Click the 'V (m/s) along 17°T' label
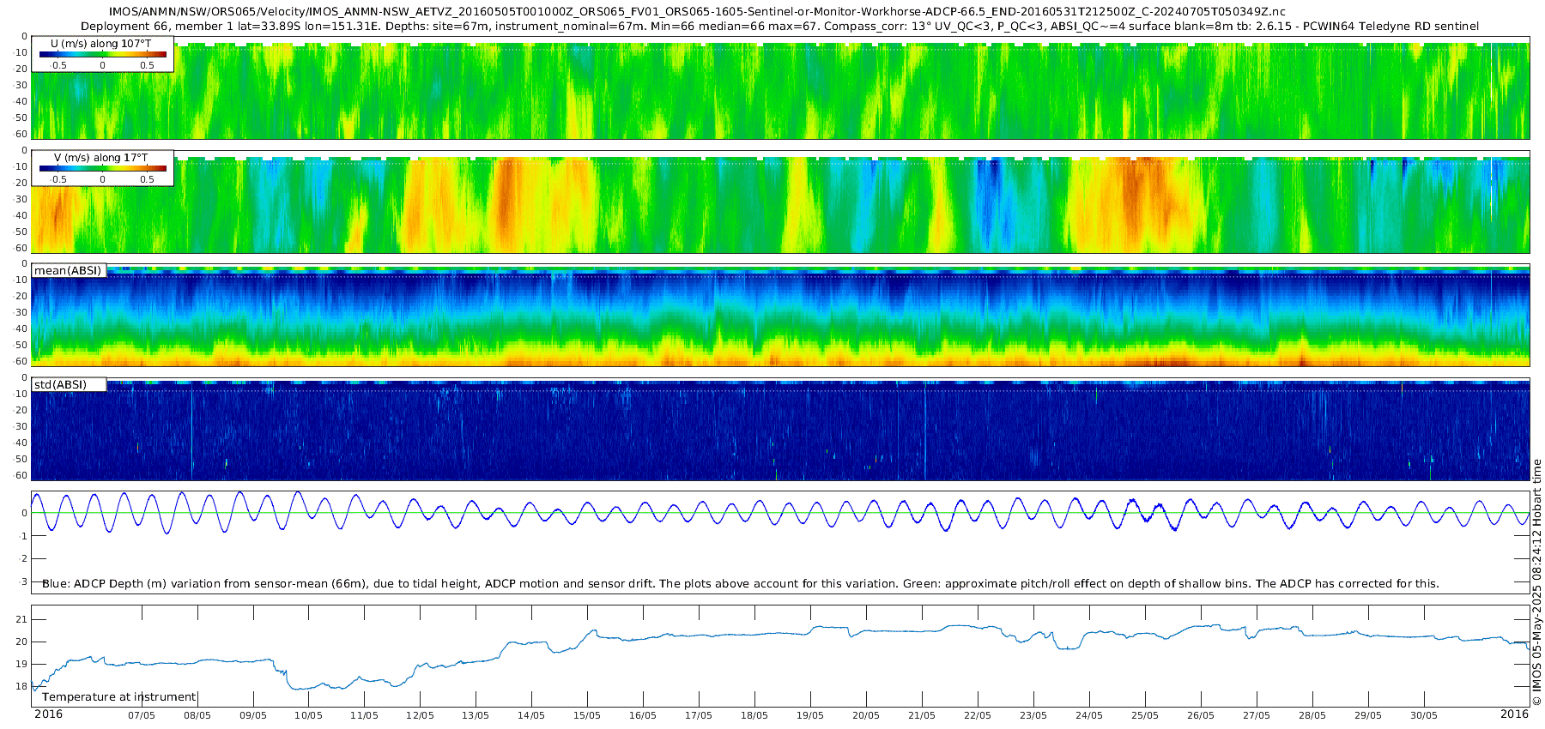 point(101,158)
